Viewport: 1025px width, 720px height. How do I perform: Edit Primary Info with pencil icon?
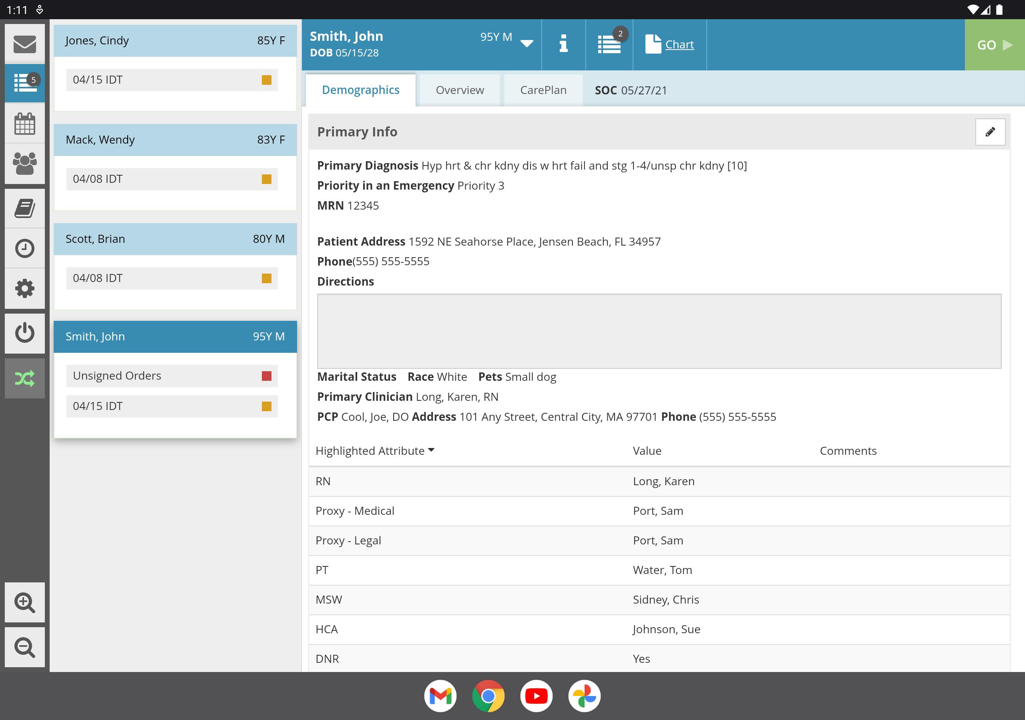(x=990, y=132)
